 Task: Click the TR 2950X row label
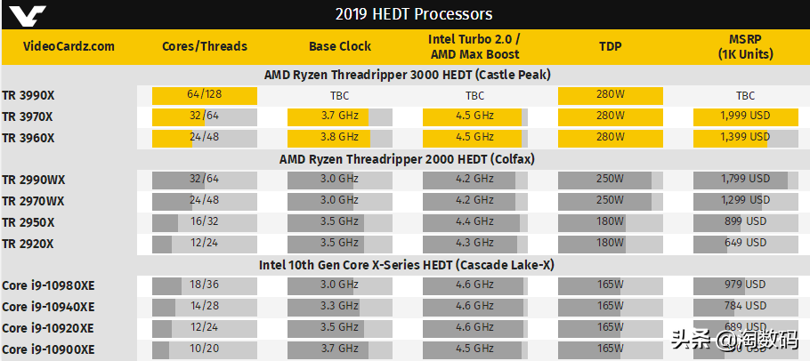point(28,223)
